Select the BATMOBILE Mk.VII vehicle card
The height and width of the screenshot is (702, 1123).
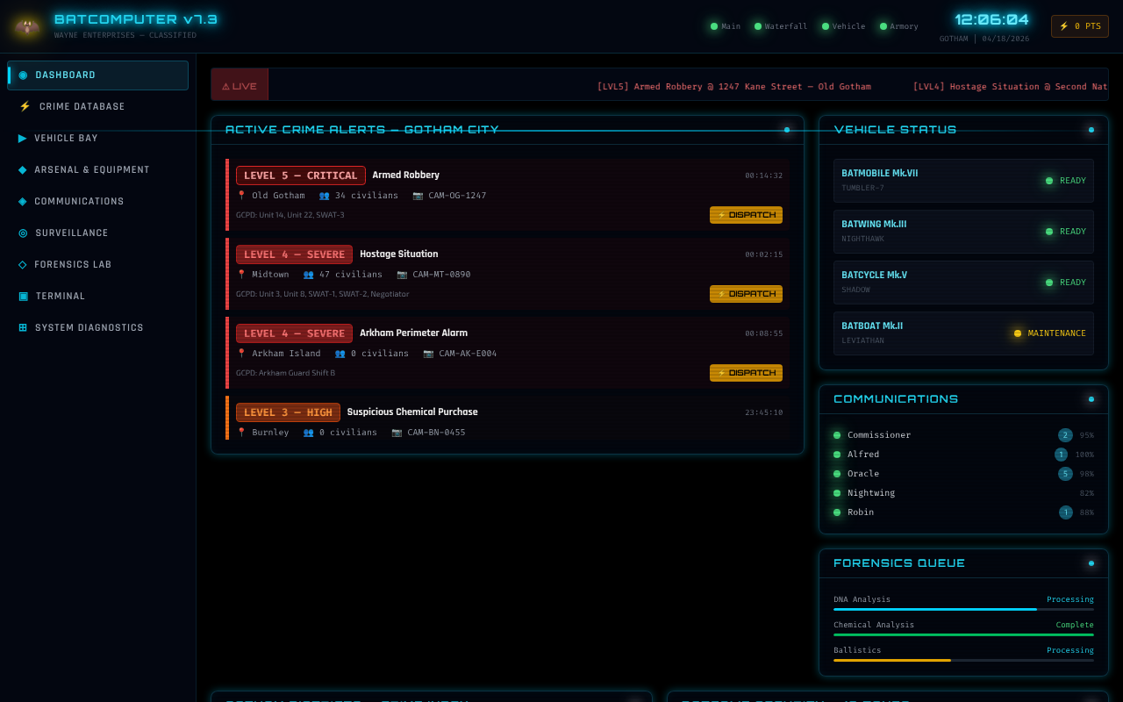(x=963, y=181)
